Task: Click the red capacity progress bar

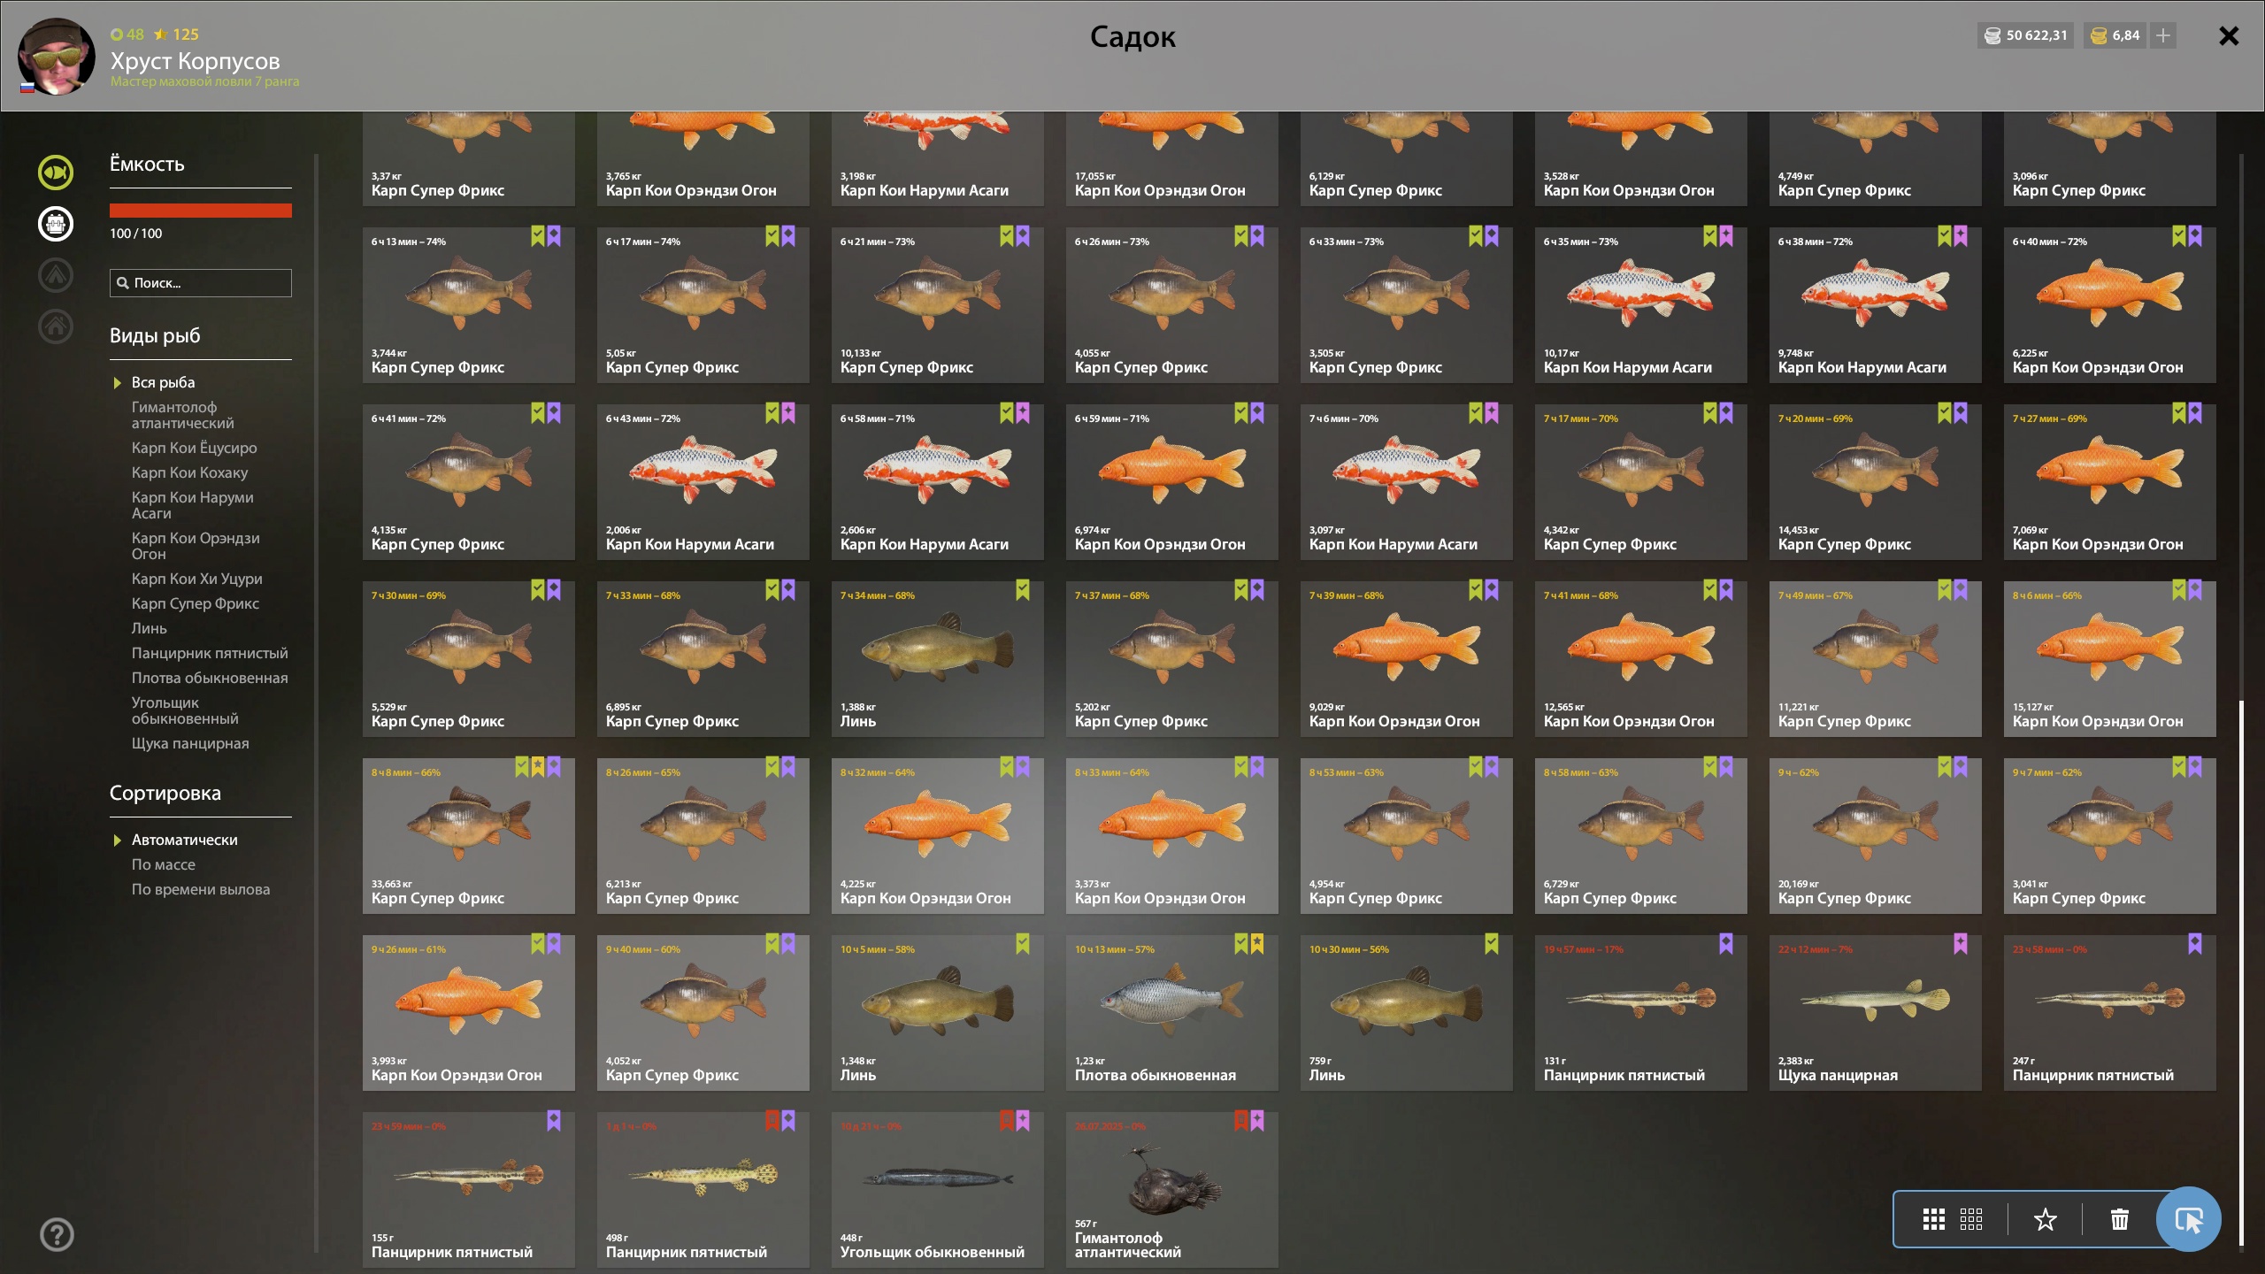Action: [x=201, y=211]
